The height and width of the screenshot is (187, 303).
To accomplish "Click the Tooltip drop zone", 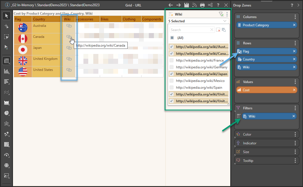I will (x=265, y=161).
